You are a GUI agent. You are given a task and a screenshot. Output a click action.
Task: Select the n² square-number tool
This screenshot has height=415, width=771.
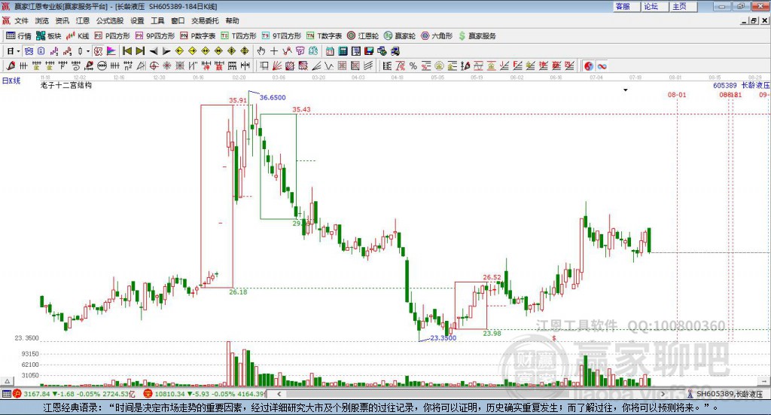point(128,66)
